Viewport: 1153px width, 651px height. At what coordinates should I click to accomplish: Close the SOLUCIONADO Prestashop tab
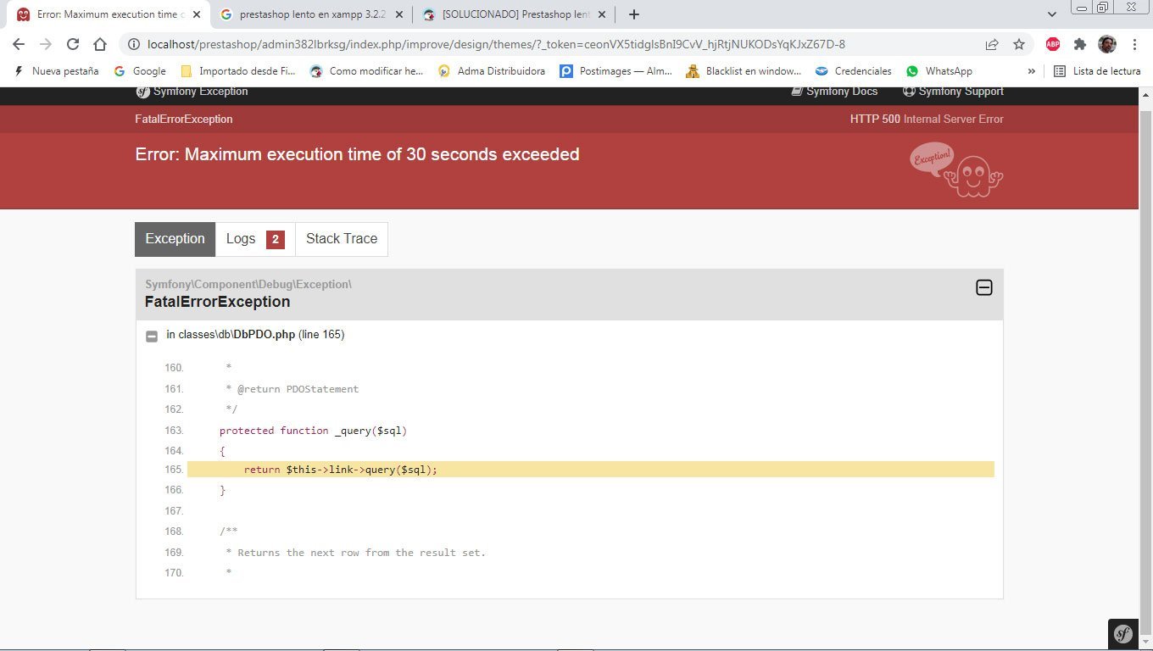pyautogui.click(x=600, y=14)
